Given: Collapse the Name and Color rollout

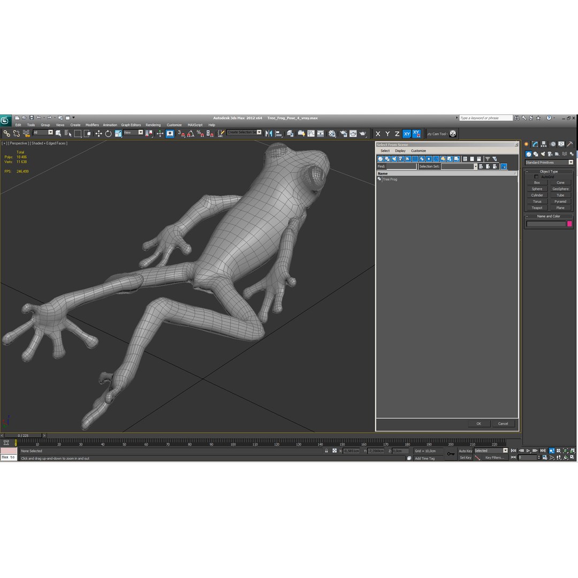Looking at the screenshot, I should pos(549,216).
